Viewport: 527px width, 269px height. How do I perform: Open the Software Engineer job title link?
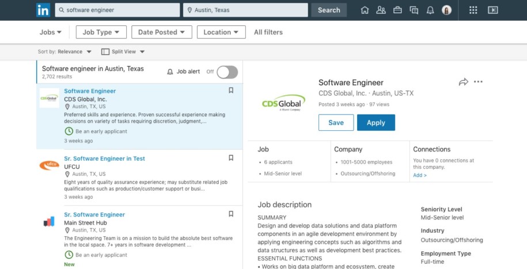(90, 91)
